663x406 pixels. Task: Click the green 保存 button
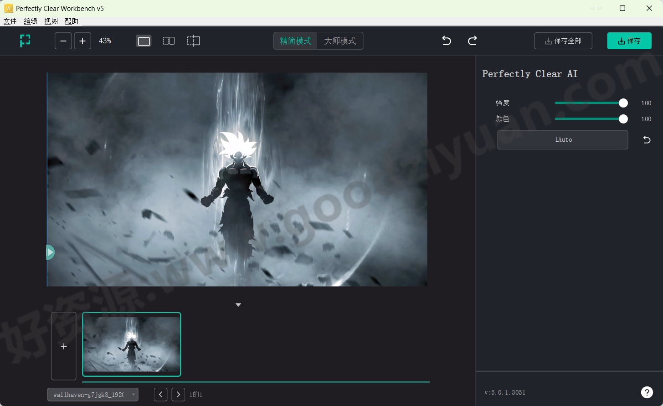(629, 41)
